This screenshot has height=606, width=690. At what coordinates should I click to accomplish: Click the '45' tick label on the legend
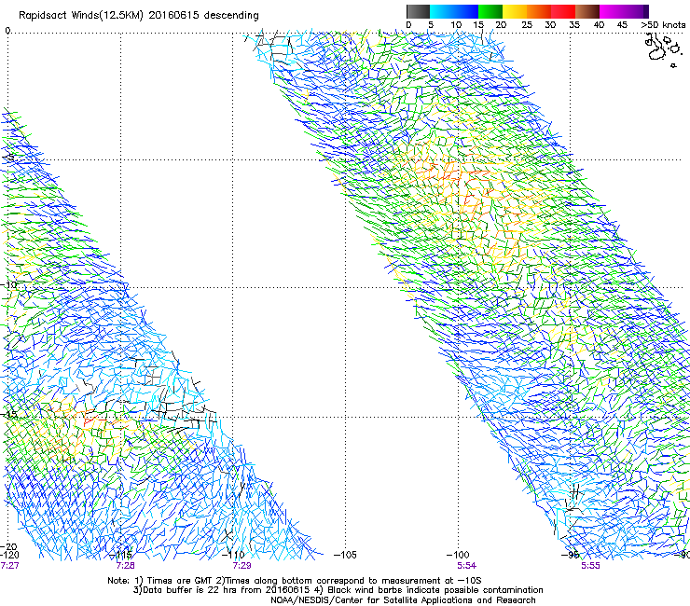click(x=622, y=25)
